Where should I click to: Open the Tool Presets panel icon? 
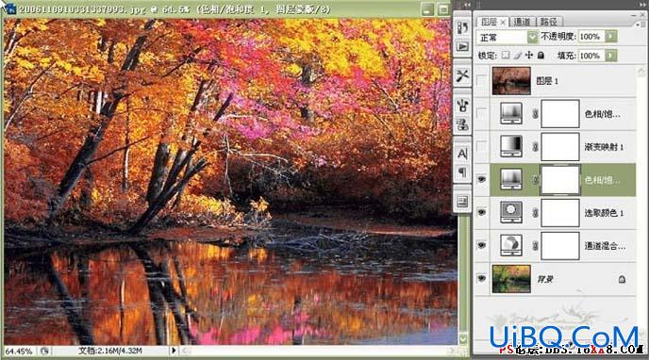tap(462, 75)
